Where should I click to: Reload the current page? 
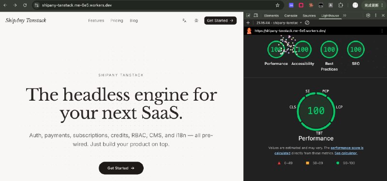25,5
